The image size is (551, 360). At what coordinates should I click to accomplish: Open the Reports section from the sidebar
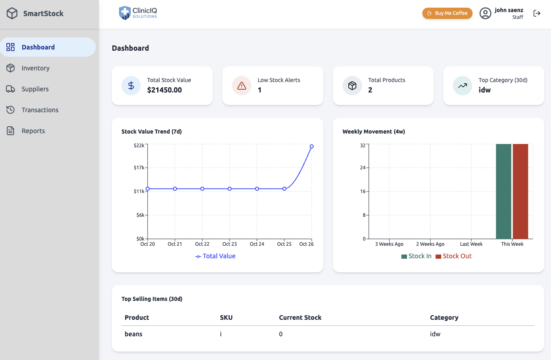[x=33, y=131]
